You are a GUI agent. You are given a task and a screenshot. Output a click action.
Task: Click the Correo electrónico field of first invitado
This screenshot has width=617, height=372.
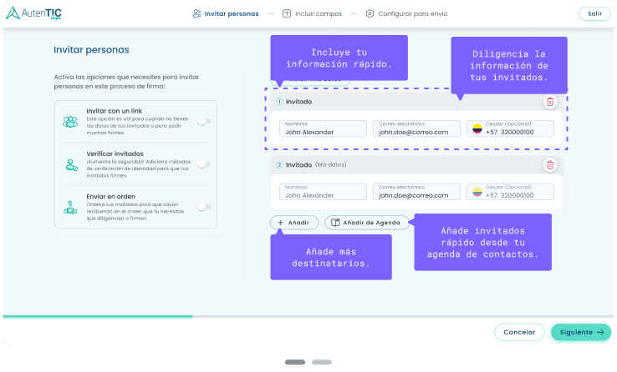tap(416, 128)
